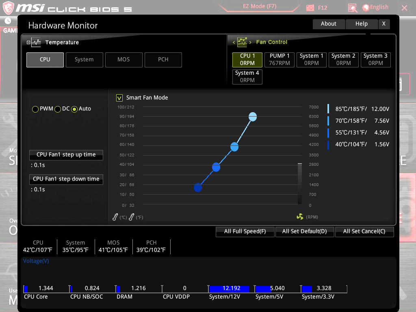Select the PWM radio button

(x=35, y=109)
